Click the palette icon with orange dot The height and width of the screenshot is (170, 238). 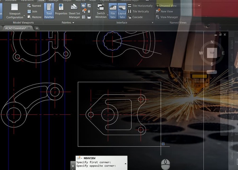tap(84, 11)
